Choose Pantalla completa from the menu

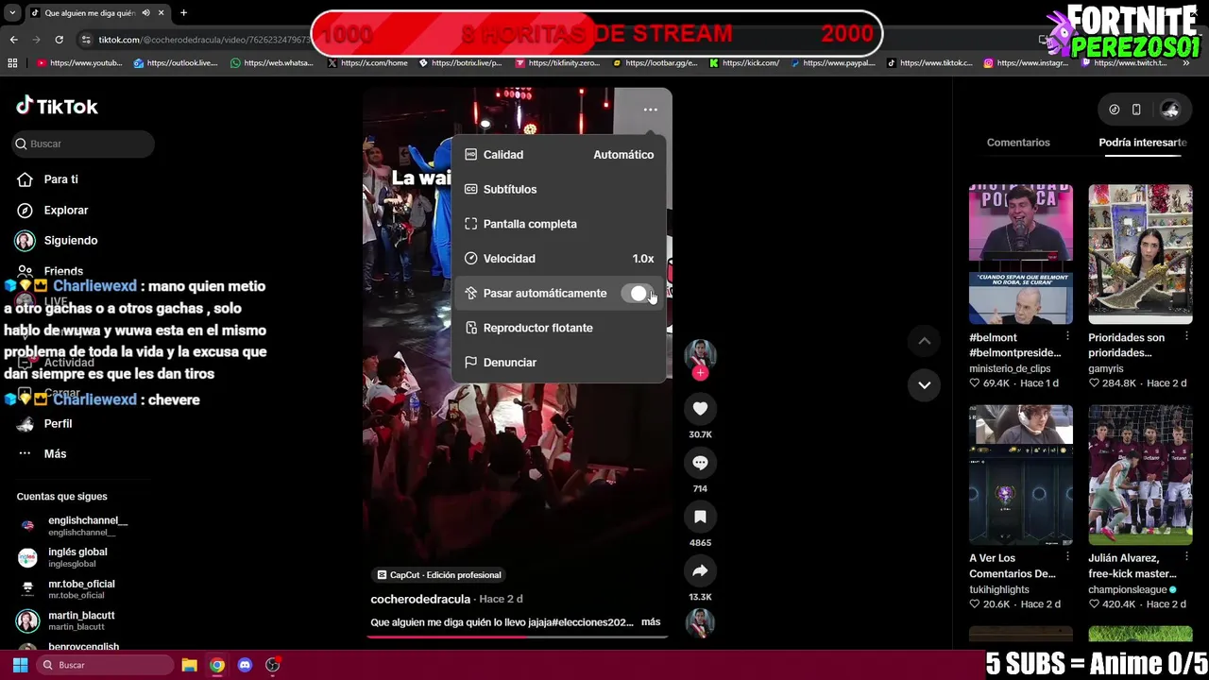[x=559, y=224]
